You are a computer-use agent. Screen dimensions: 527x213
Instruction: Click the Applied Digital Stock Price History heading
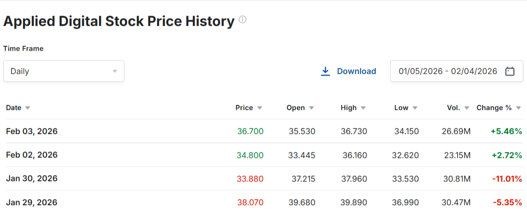[x=119, y=21]
